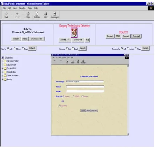
Task: Open the Profile button
Action: point(25,39)
